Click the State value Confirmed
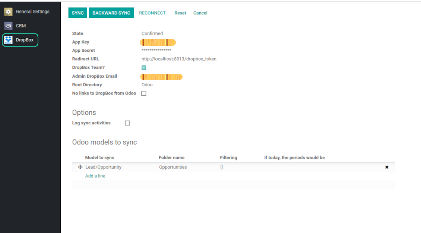421x233 pixels. [x=152, y=33]
